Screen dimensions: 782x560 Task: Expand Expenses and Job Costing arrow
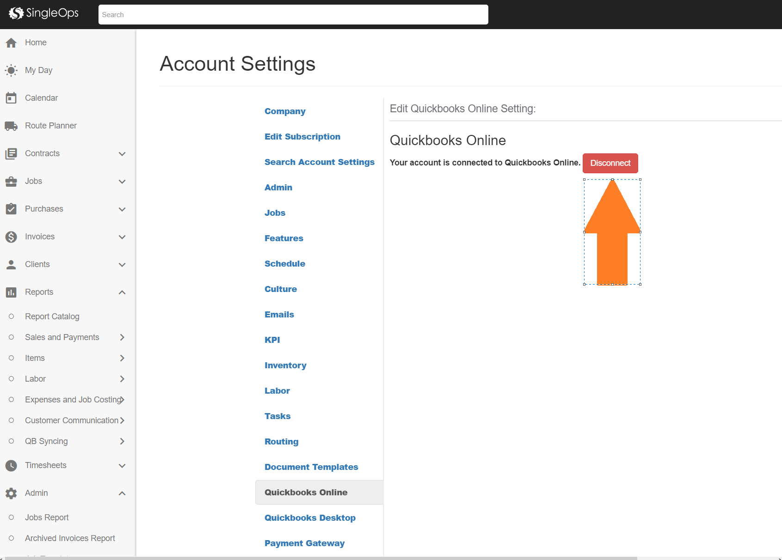pos(123,400)
